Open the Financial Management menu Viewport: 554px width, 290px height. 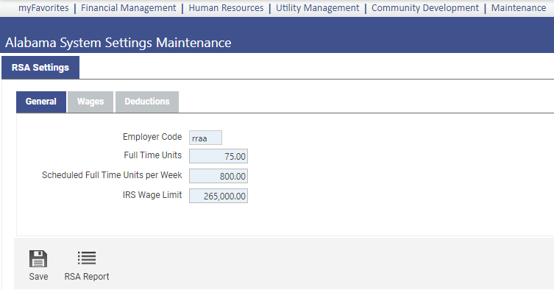point(128,8)
